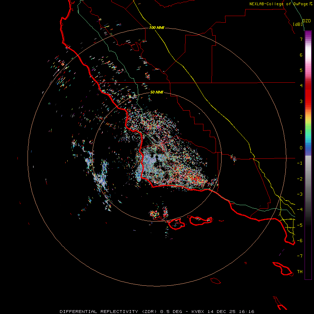Click the ZDR color scale bar

point(308,155)
